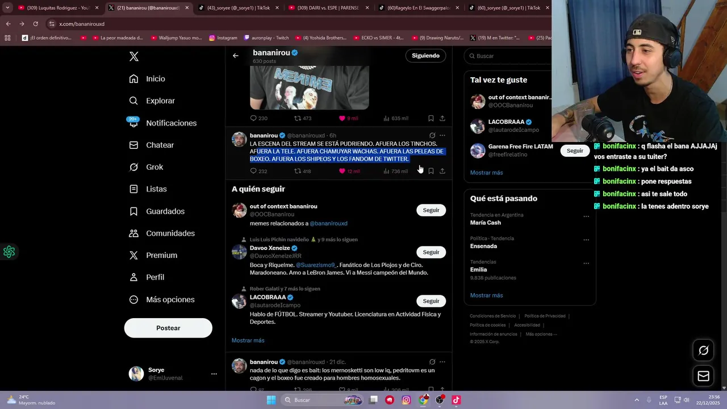Open the Windows Start menu

[x=271, y=400]
